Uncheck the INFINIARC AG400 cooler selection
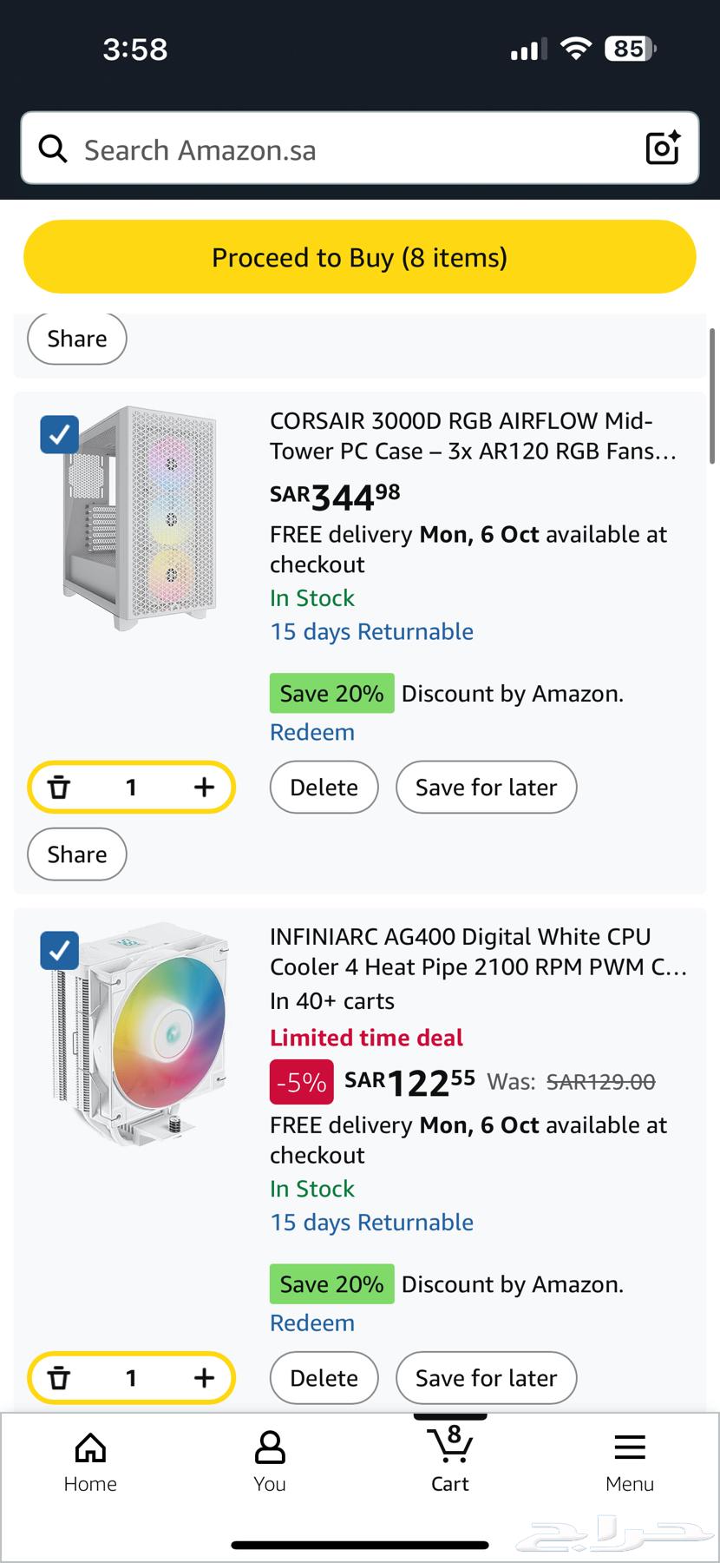The image size is (720, 1563). point(59,950)
